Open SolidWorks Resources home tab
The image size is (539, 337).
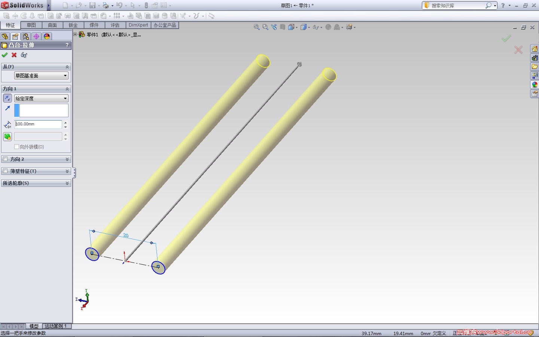(x=535, y=49)
